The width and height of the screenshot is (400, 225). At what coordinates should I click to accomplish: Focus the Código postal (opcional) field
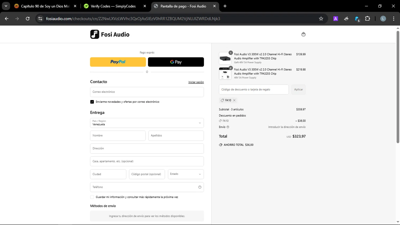(147, 174)
